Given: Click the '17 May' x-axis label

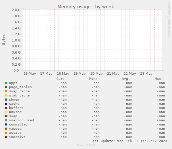Looking at the screenshot, I should pyautogui.click(x=46, y=74).
